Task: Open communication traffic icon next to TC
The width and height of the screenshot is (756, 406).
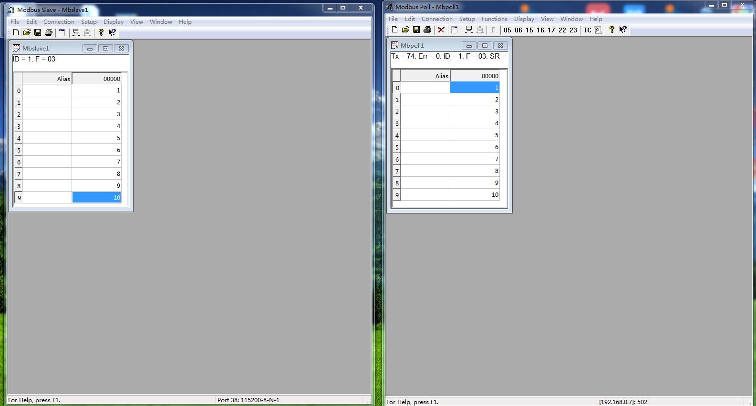Action: click(598, 30)
